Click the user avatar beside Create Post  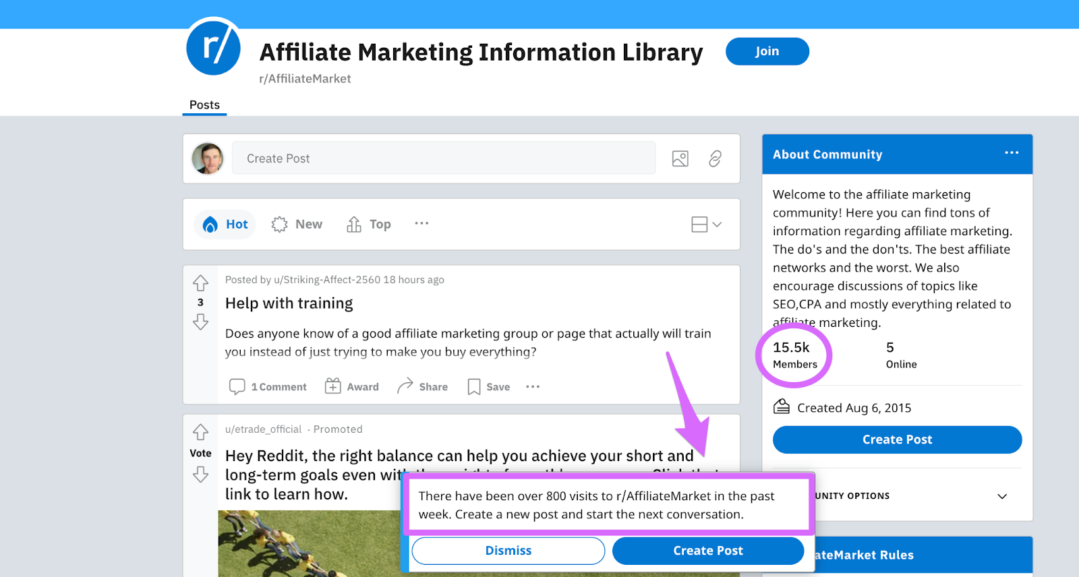(x=208, y=158)
